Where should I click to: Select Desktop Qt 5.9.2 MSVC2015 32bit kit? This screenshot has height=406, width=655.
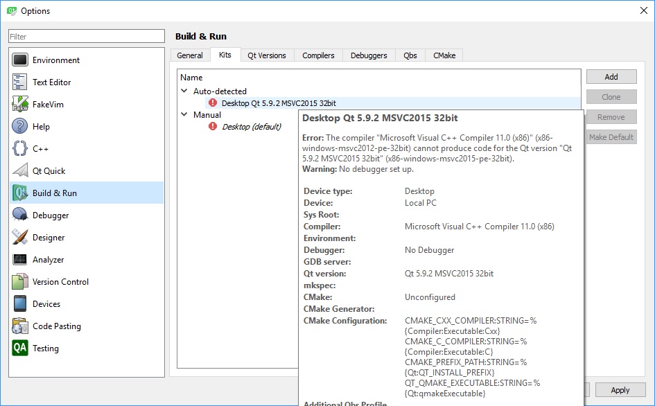279,103
